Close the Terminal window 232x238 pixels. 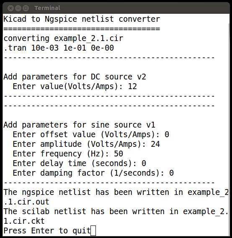10,8
